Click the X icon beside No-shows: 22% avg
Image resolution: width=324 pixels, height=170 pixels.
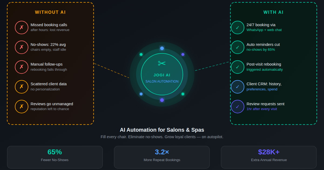coord(22,47)
